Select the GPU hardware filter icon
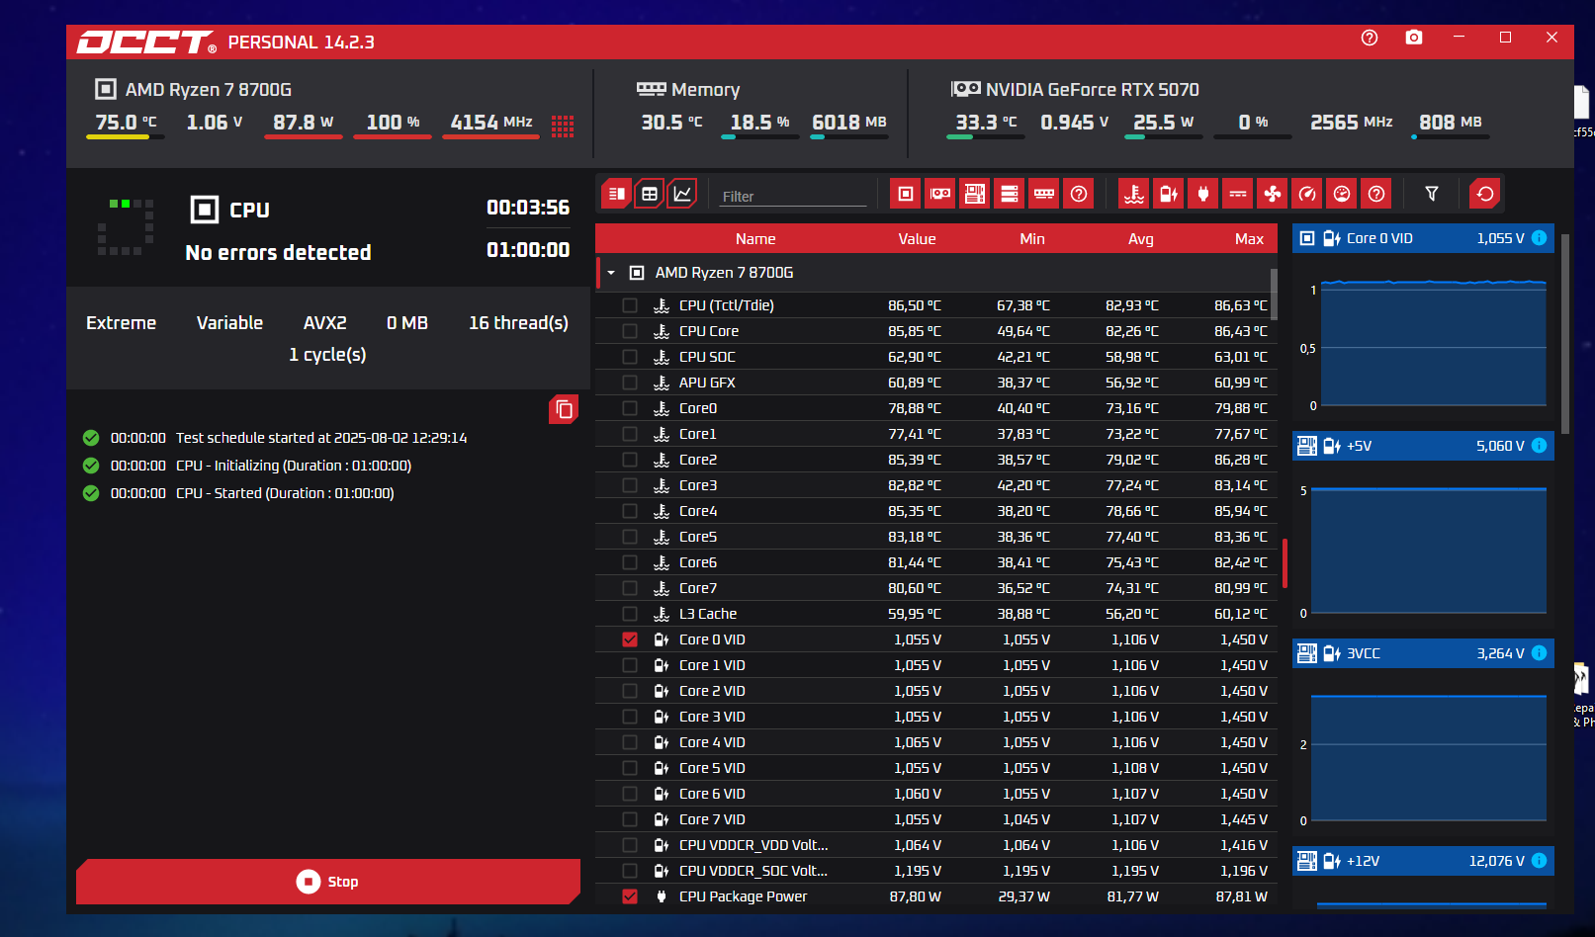The width and height of the screenshot is (1595, 937). click(939, 194)
